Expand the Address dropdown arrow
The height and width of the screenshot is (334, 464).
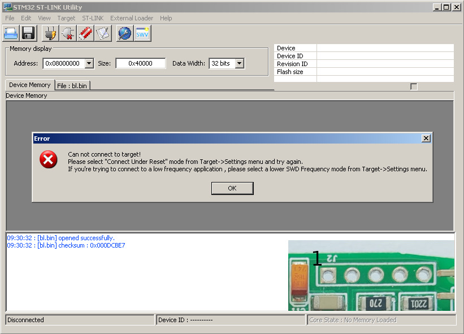tap(89, 63)
